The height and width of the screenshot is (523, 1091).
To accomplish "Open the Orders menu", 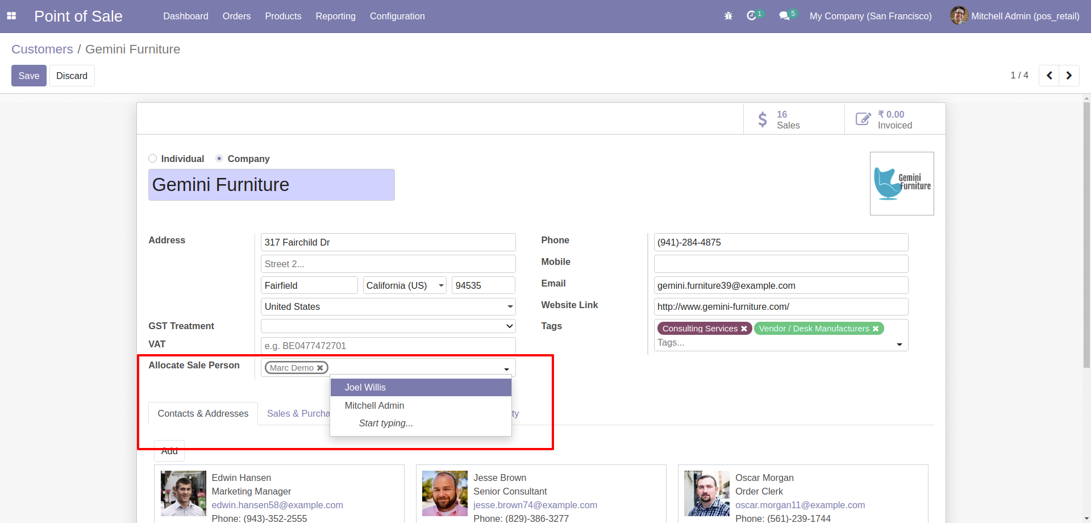I will point(236,16).
